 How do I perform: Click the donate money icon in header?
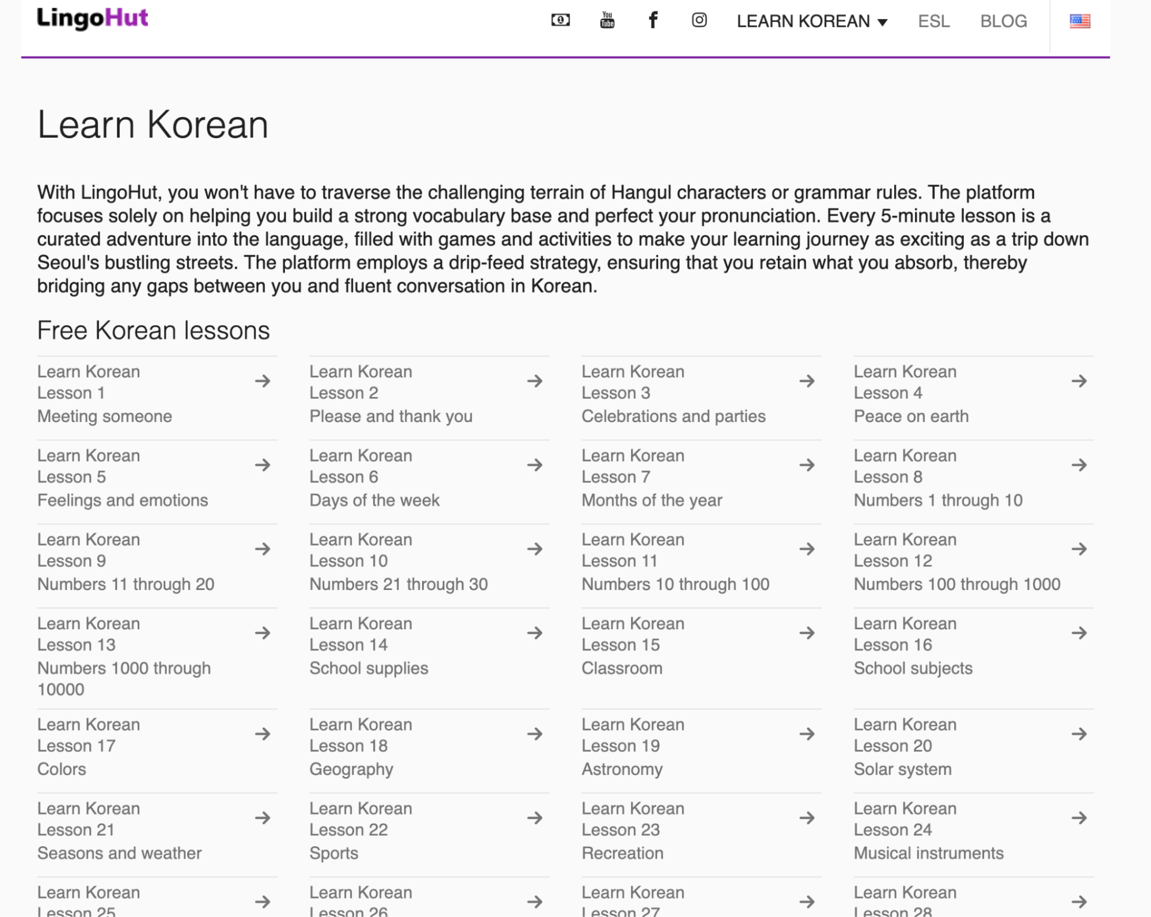pos(560,20)
